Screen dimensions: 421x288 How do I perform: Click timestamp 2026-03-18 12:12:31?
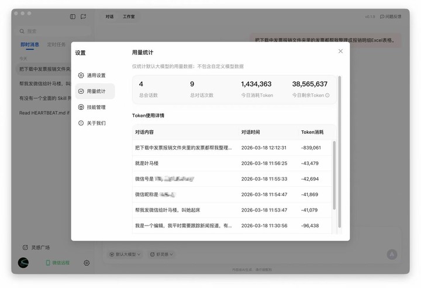pos(264,148)
